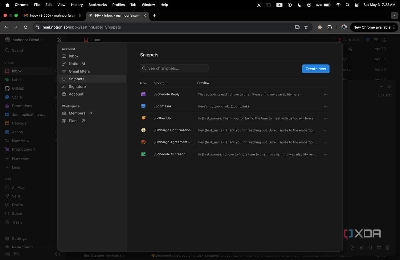Open the help question mark icon
Viewport: 400px width, 260px height.
(58, 254)
